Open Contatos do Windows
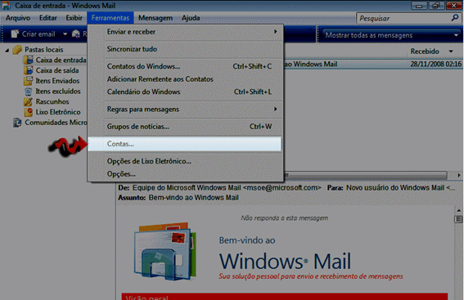Image resolution: width=464 pixels, height=300 pixels. point(186,66)
